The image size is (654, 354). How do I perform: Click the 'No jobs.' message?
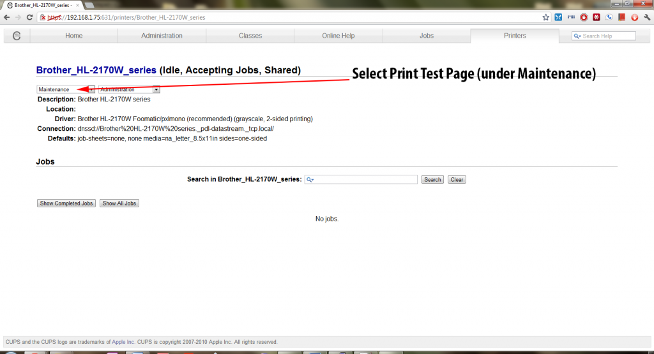click(327, 219)
